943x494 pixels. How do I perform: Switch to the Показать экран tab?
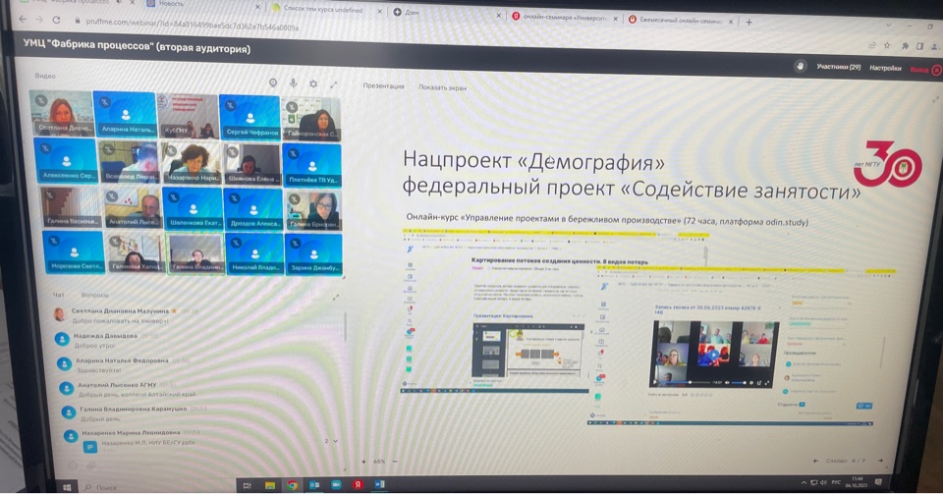[442, 87]
